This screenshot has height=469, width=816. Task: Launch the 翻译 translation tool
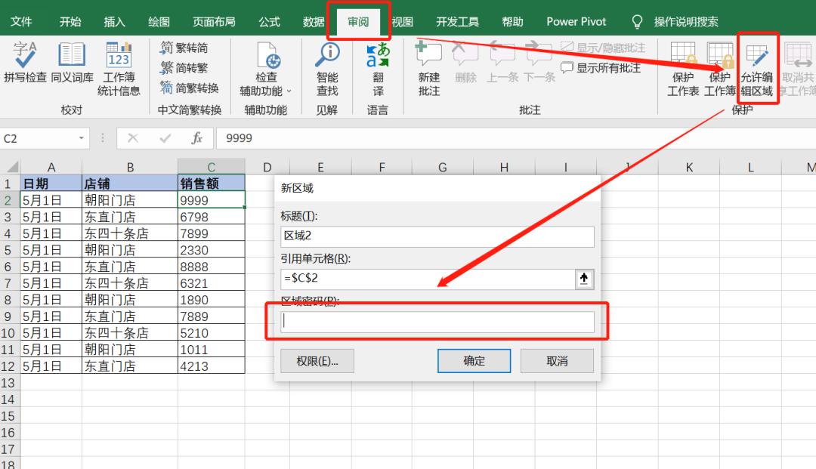(x=378, y=68)
